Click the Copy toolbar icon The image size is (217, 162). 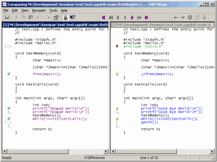point(23,18)
